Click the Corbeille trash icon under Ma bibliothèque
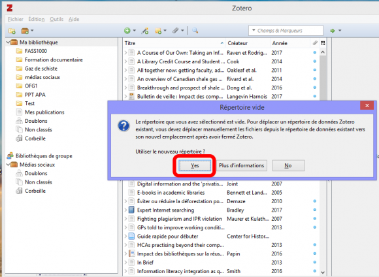379x277 pixels. (19, 138)
